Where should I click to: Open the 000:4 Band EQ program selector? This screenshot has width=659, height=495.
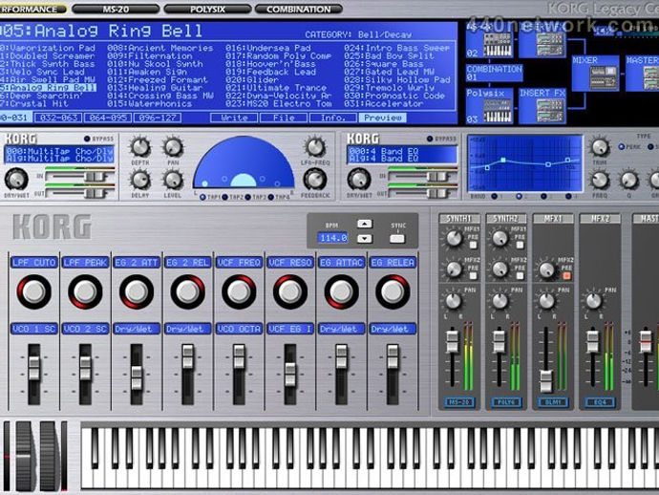click(x=402, y=151)
